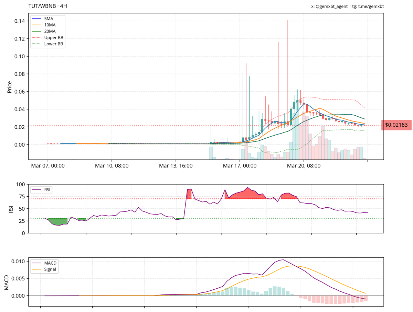The image size is (413, 312).
Task: Click the 75 tick on RSI axis
Action: click(22, 197)
